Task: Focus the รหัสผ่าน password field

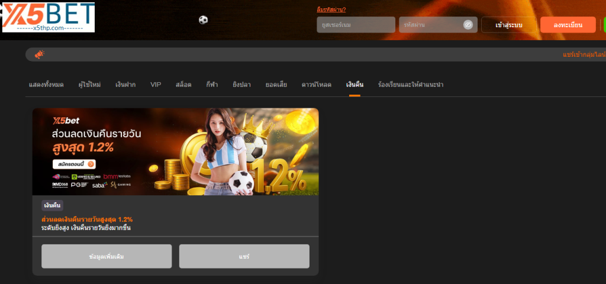Action: 430,25
